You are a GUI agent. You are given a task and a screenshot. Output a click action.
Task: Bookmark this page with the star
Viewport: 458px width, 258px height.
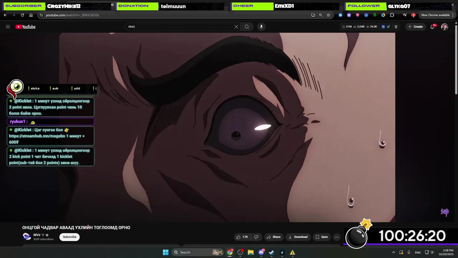click(x=328, y=15)
